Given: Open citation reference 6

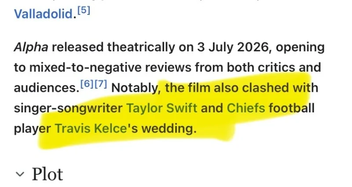Looking at the screenshot, I should [x=87, y=84].
